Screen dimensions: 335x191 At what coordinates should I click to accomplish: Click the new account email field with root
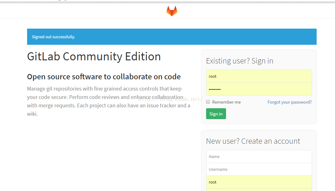tap(259, 182)
